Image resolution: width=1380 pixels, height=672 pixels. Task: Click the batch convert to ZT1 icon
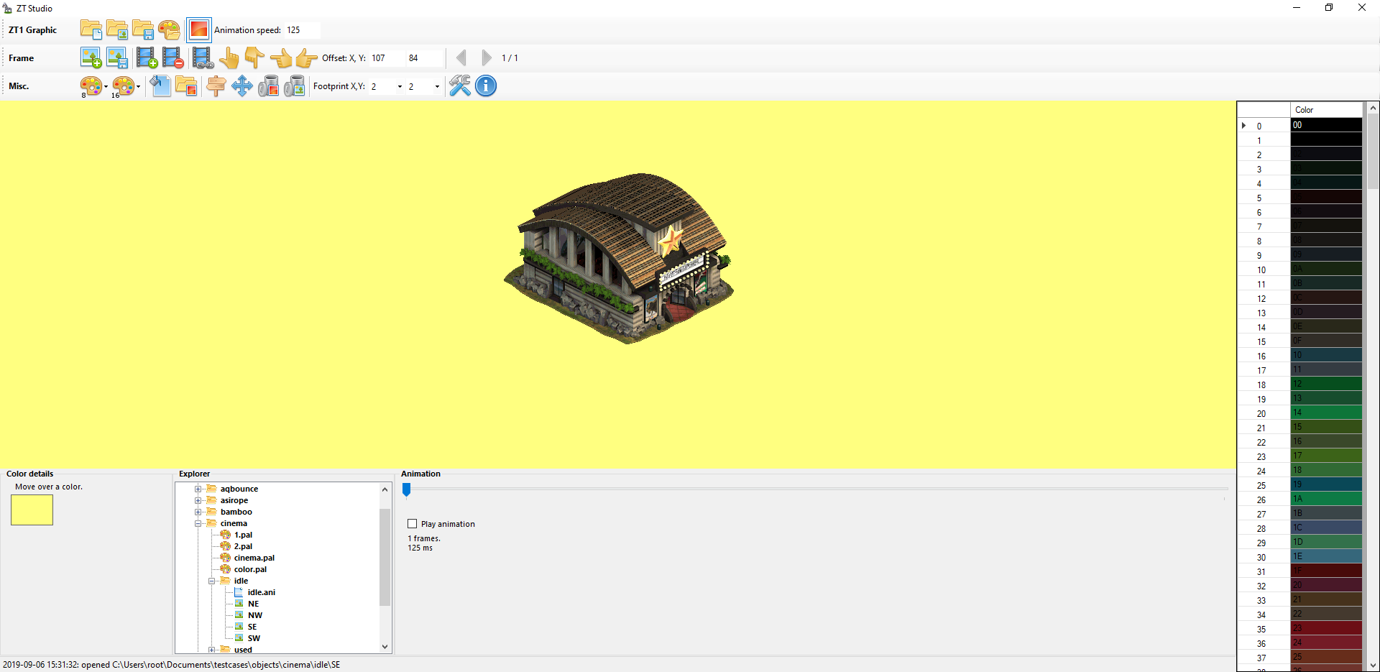coord(268,86)
